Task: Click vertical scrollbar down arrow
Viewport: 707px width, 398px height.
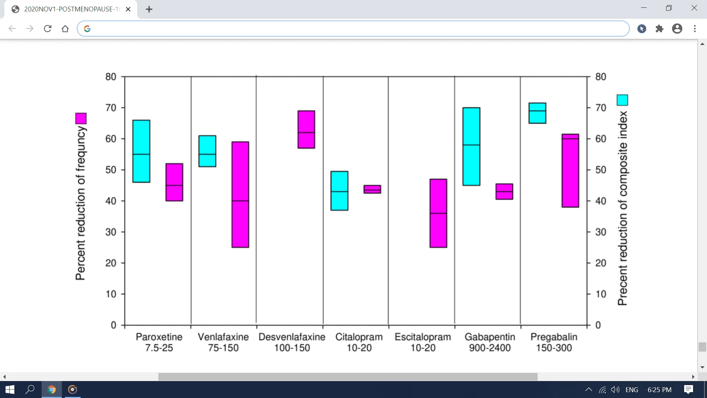Action: click(702, 367)
